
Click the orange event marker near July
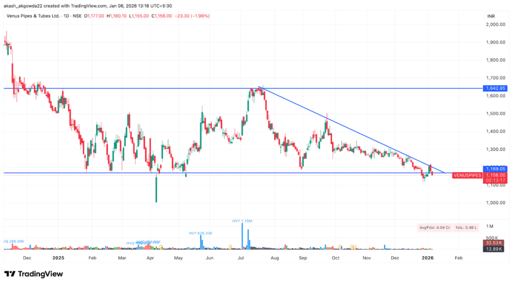(x=230, y=246)
